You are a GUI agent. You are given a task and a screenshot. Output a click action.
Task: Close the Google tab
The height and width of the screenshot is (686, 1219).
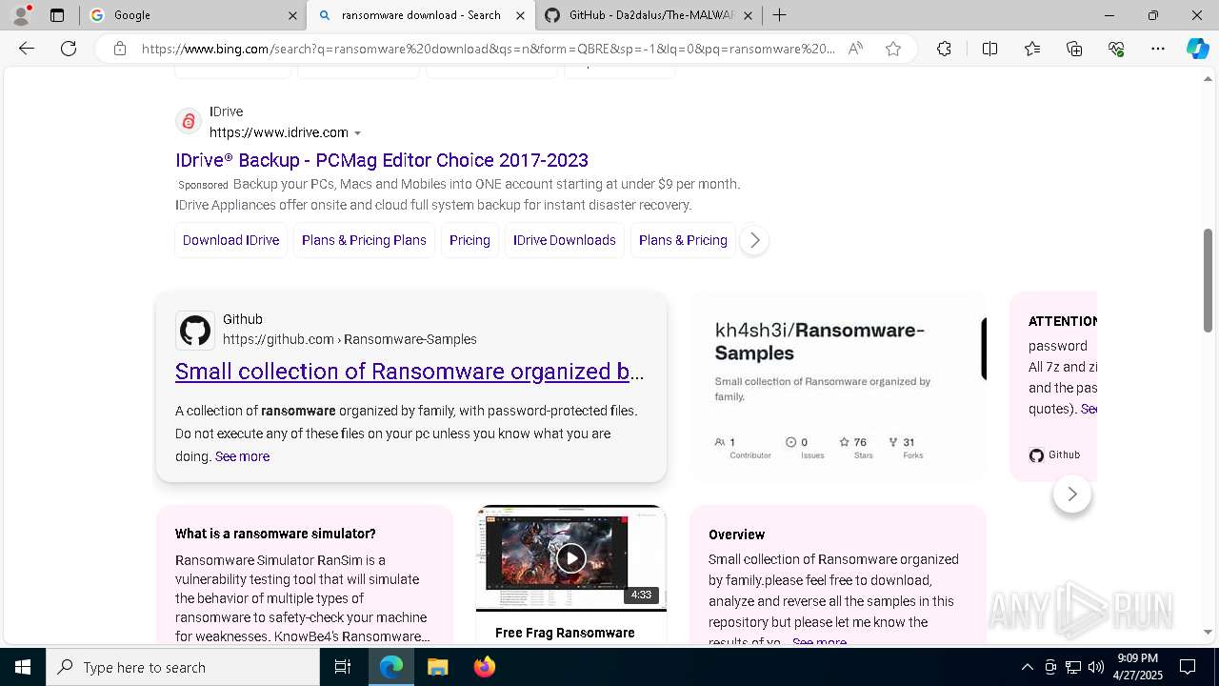point(292,15)
